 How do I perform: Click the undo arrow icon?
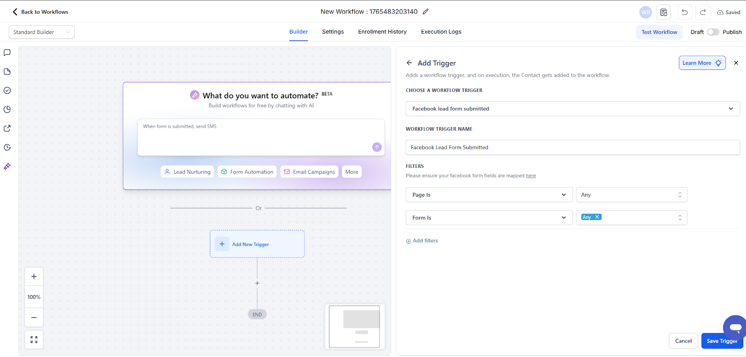(684, 12)
